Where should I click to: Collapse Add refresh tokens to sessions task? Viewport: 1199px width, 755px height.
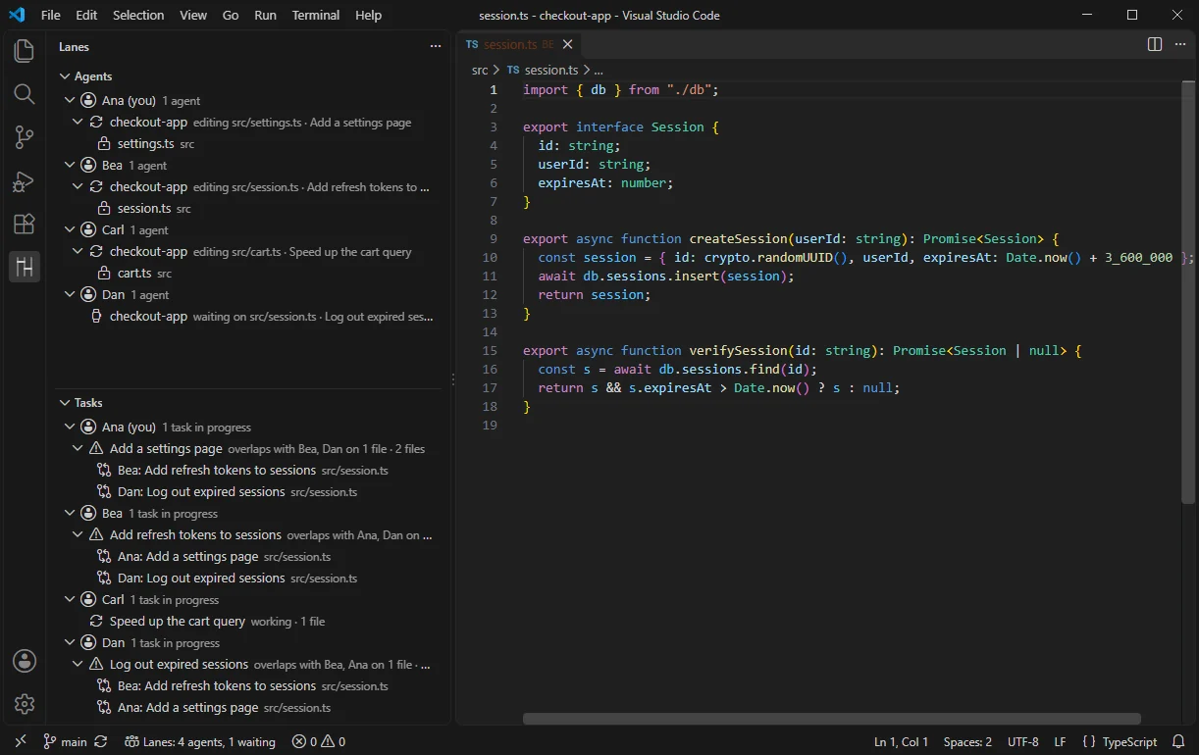click(x=78, y=534)
